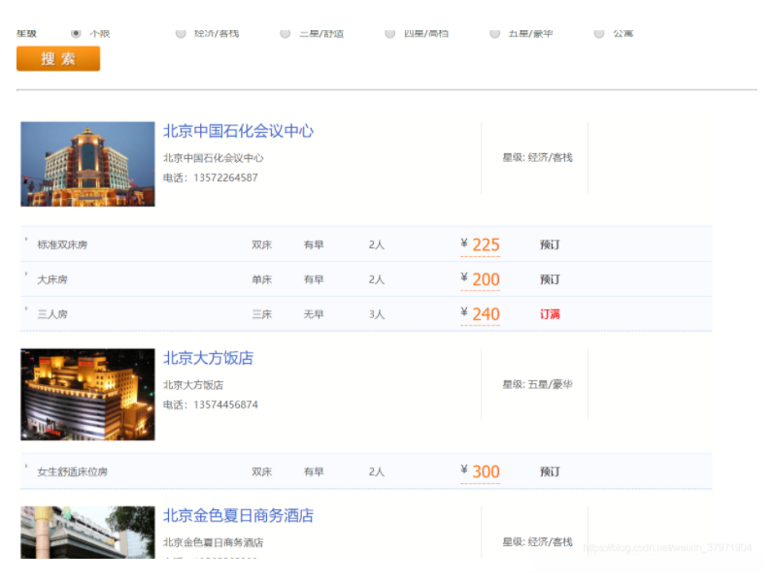Click 预订 for the 大床房 room
This screenshot has width=773, height=583.
coord(550,279)
